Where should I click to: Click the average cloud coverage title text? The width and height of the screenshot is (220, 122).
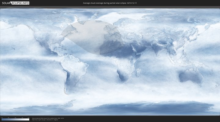[110, 3]
